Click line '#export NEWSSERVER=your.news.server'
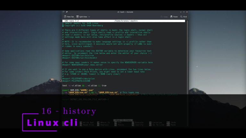The width and height of the screenshot is (246, 138). [83, 65]
